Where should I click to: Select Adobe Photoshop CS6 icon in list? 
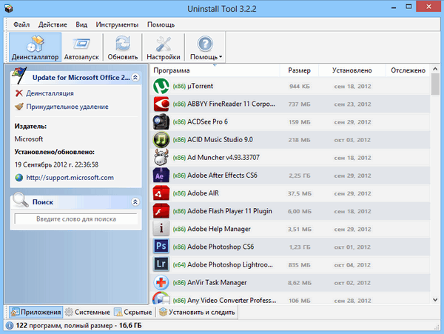pos(161,247)
